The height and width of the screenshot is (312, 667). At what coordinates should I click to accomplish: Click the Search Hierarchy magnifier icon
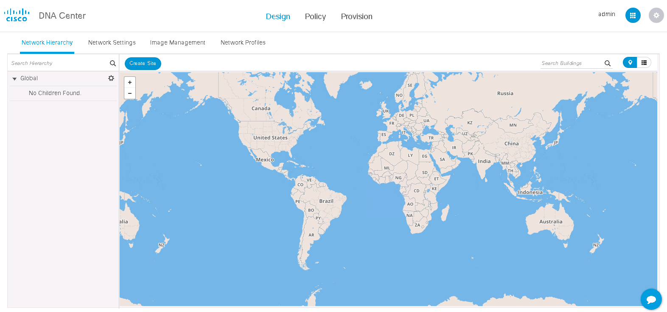(x=113, y=63)
